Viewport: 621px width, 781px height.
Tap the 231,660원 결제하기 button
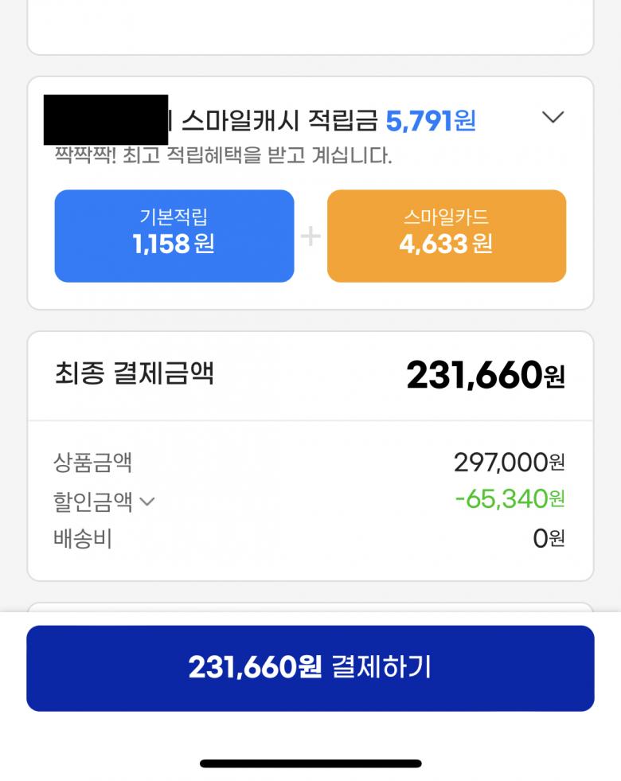[x=310, y=667]
